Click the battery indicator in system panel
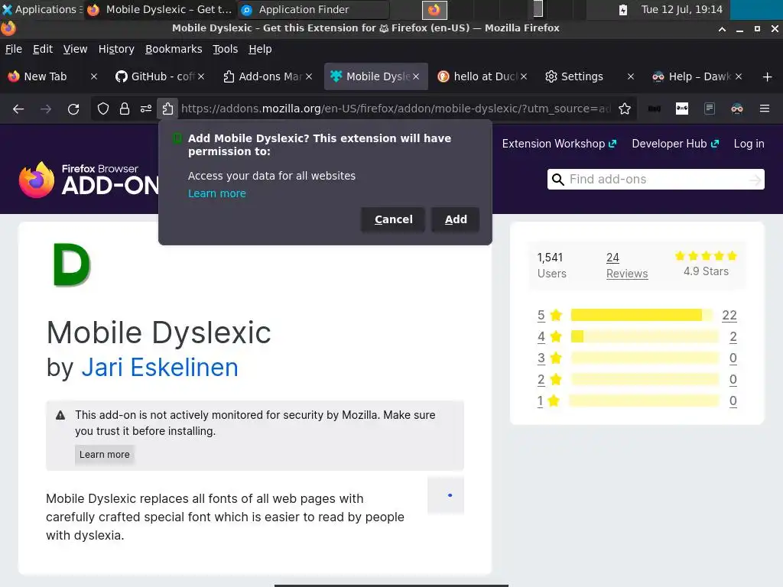The image size is (783, 587). [622, 9]
